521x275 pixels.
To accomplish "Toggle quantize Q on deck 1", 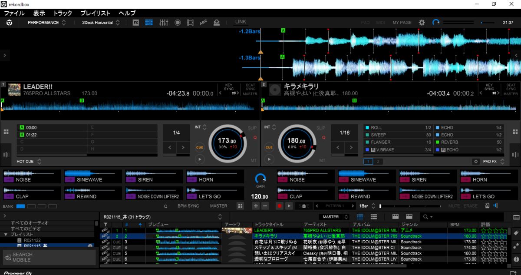I will [x=255, y=138].
